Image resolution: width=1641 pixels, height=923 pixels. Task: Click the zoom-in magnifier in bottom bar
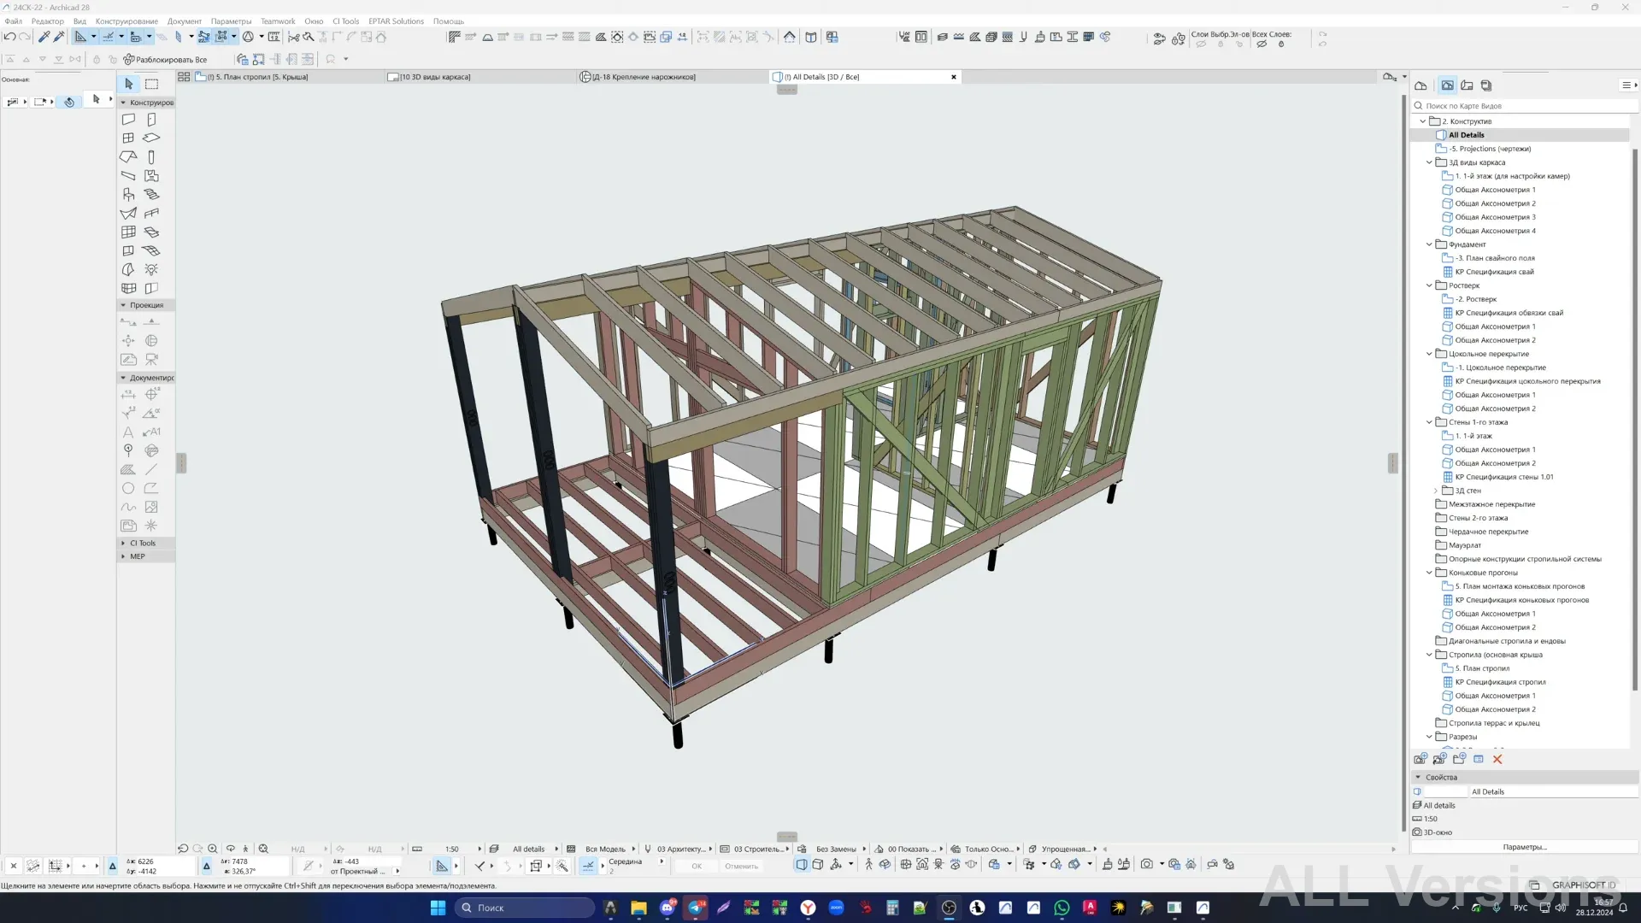213,849
